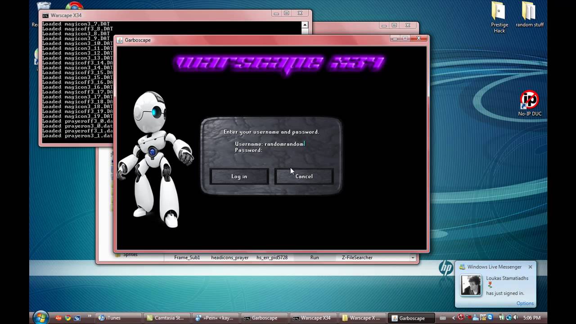Open the 5:06 PM taskbar clock
576x324 pixels.
[x=531, y=318]
